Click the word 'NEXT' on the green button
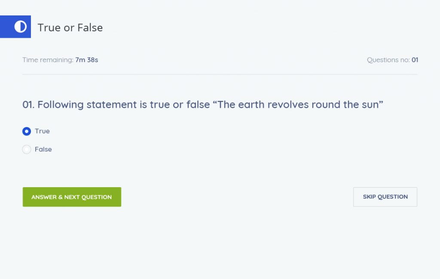 (72, 197)
